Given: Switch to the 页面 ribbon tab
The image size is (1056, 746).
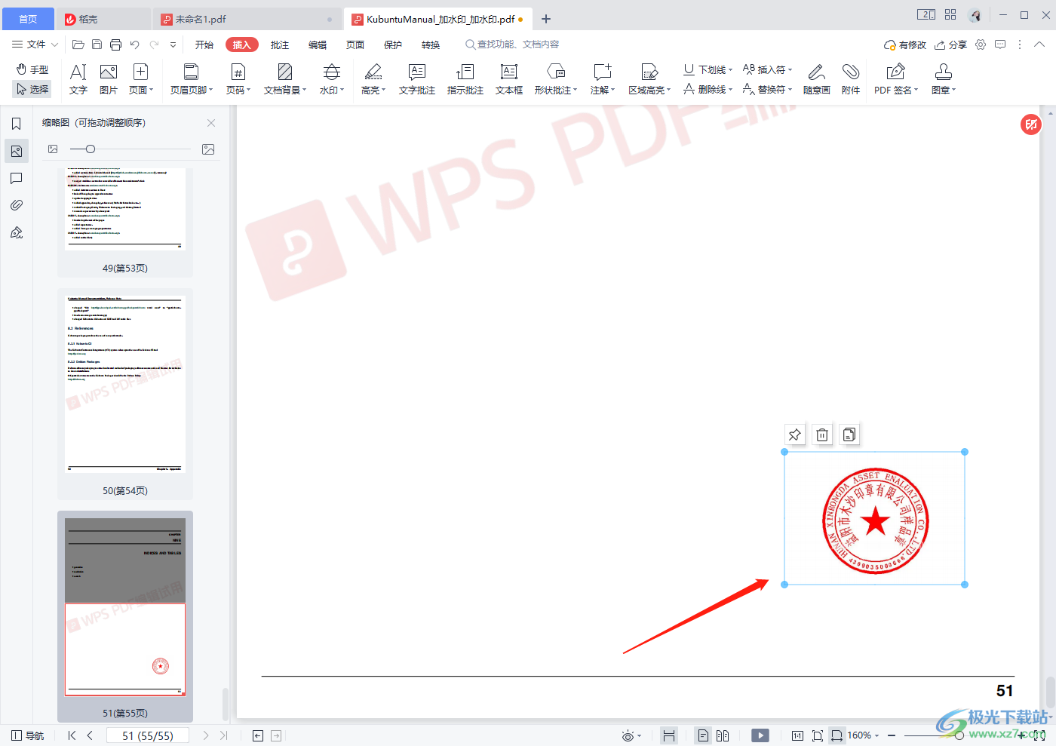Looking at the screenshot, I should tap(355, 45).
